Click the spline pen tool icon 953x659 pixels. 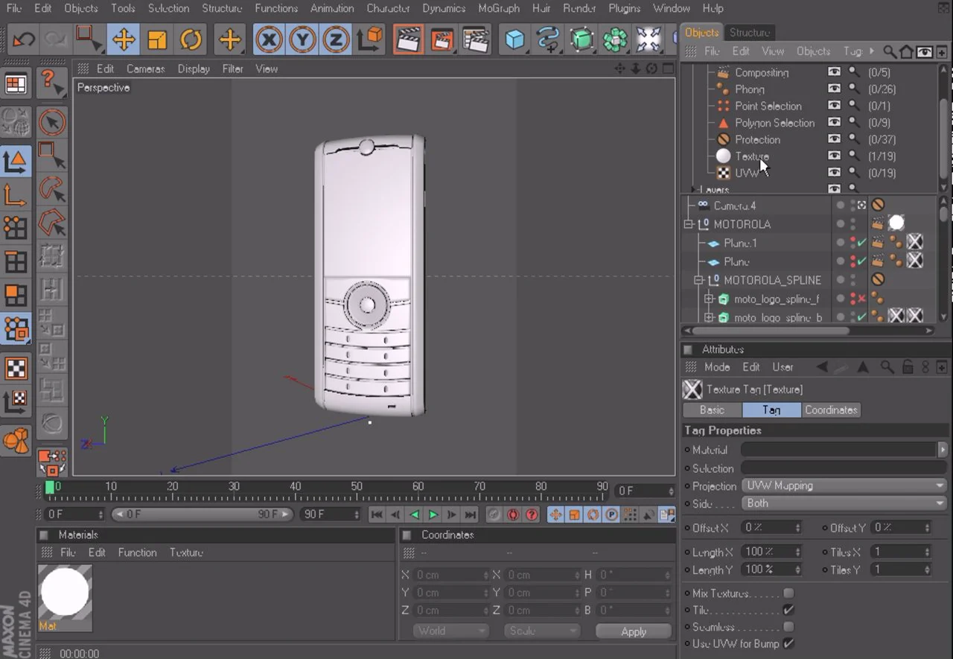click(x=548, y=39)
